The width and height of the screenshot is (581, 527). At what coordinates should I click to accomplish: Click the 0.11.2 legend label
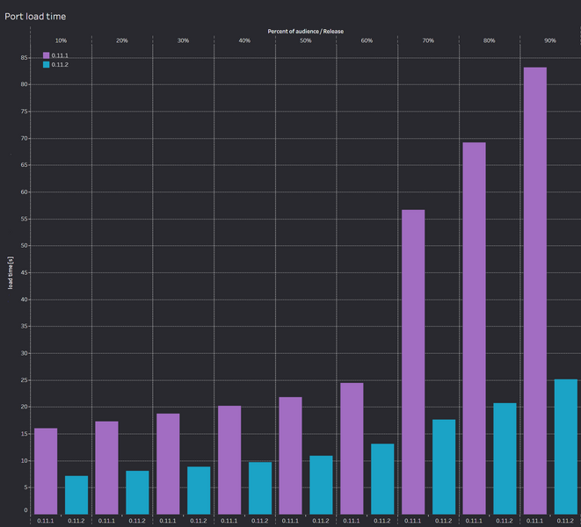coord(60,64)
